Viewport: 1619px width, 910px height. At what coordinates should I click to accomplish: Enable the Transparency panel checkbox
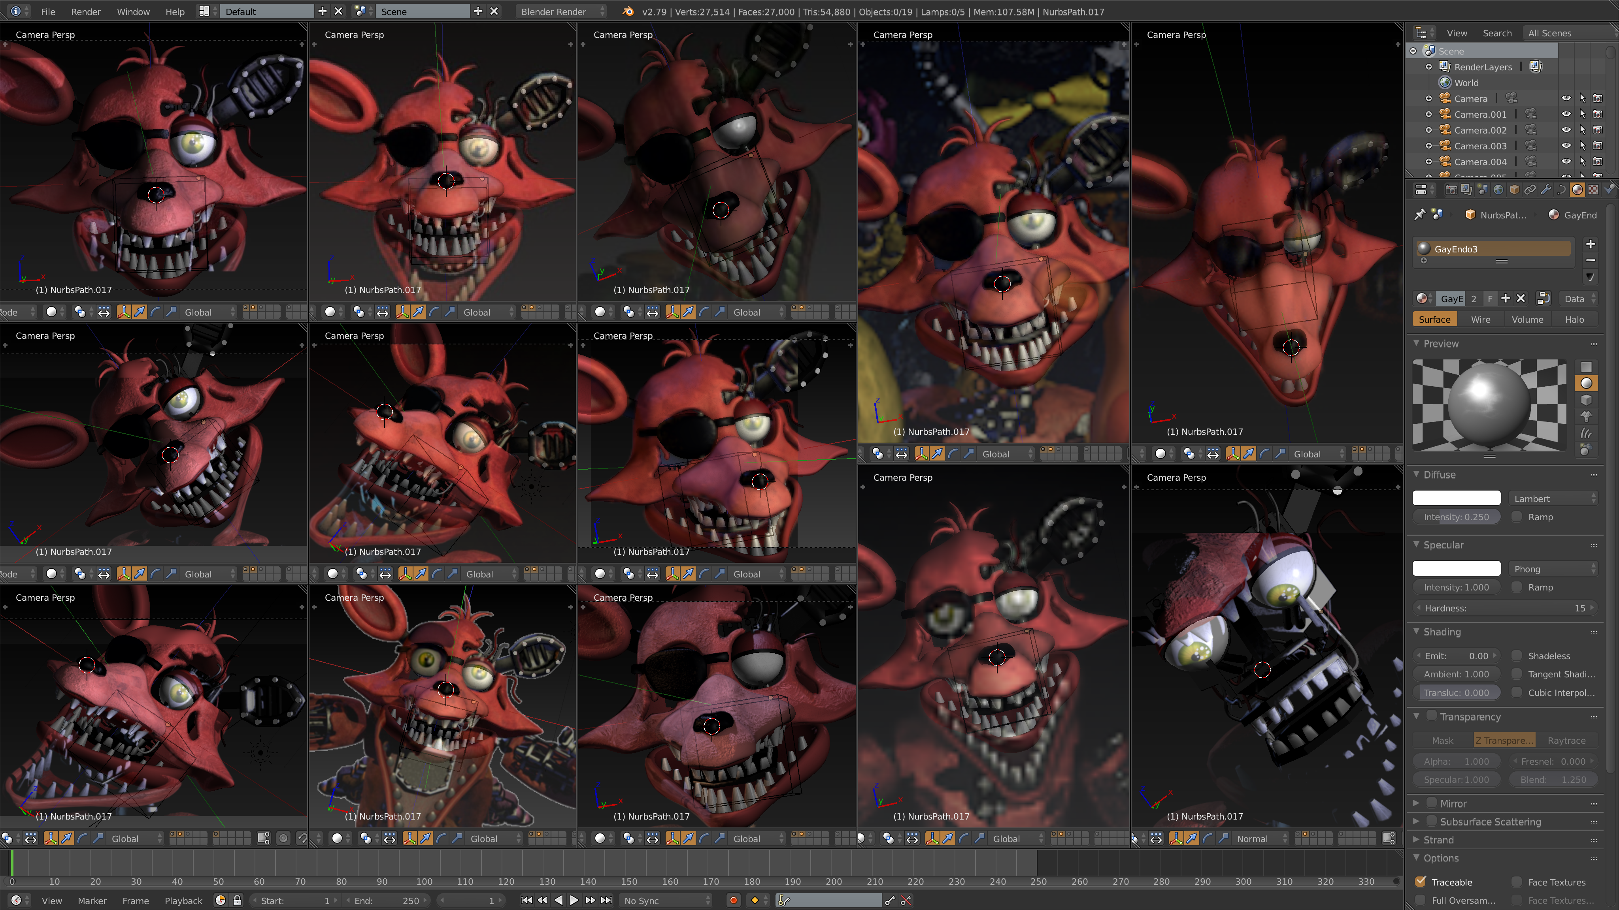[1432, 716]
